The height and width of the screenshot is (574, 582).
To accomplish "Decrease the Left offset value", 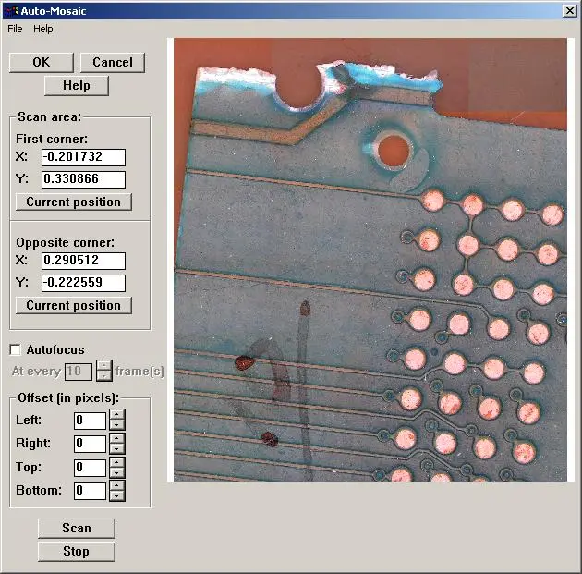I will tap(117, 425).
